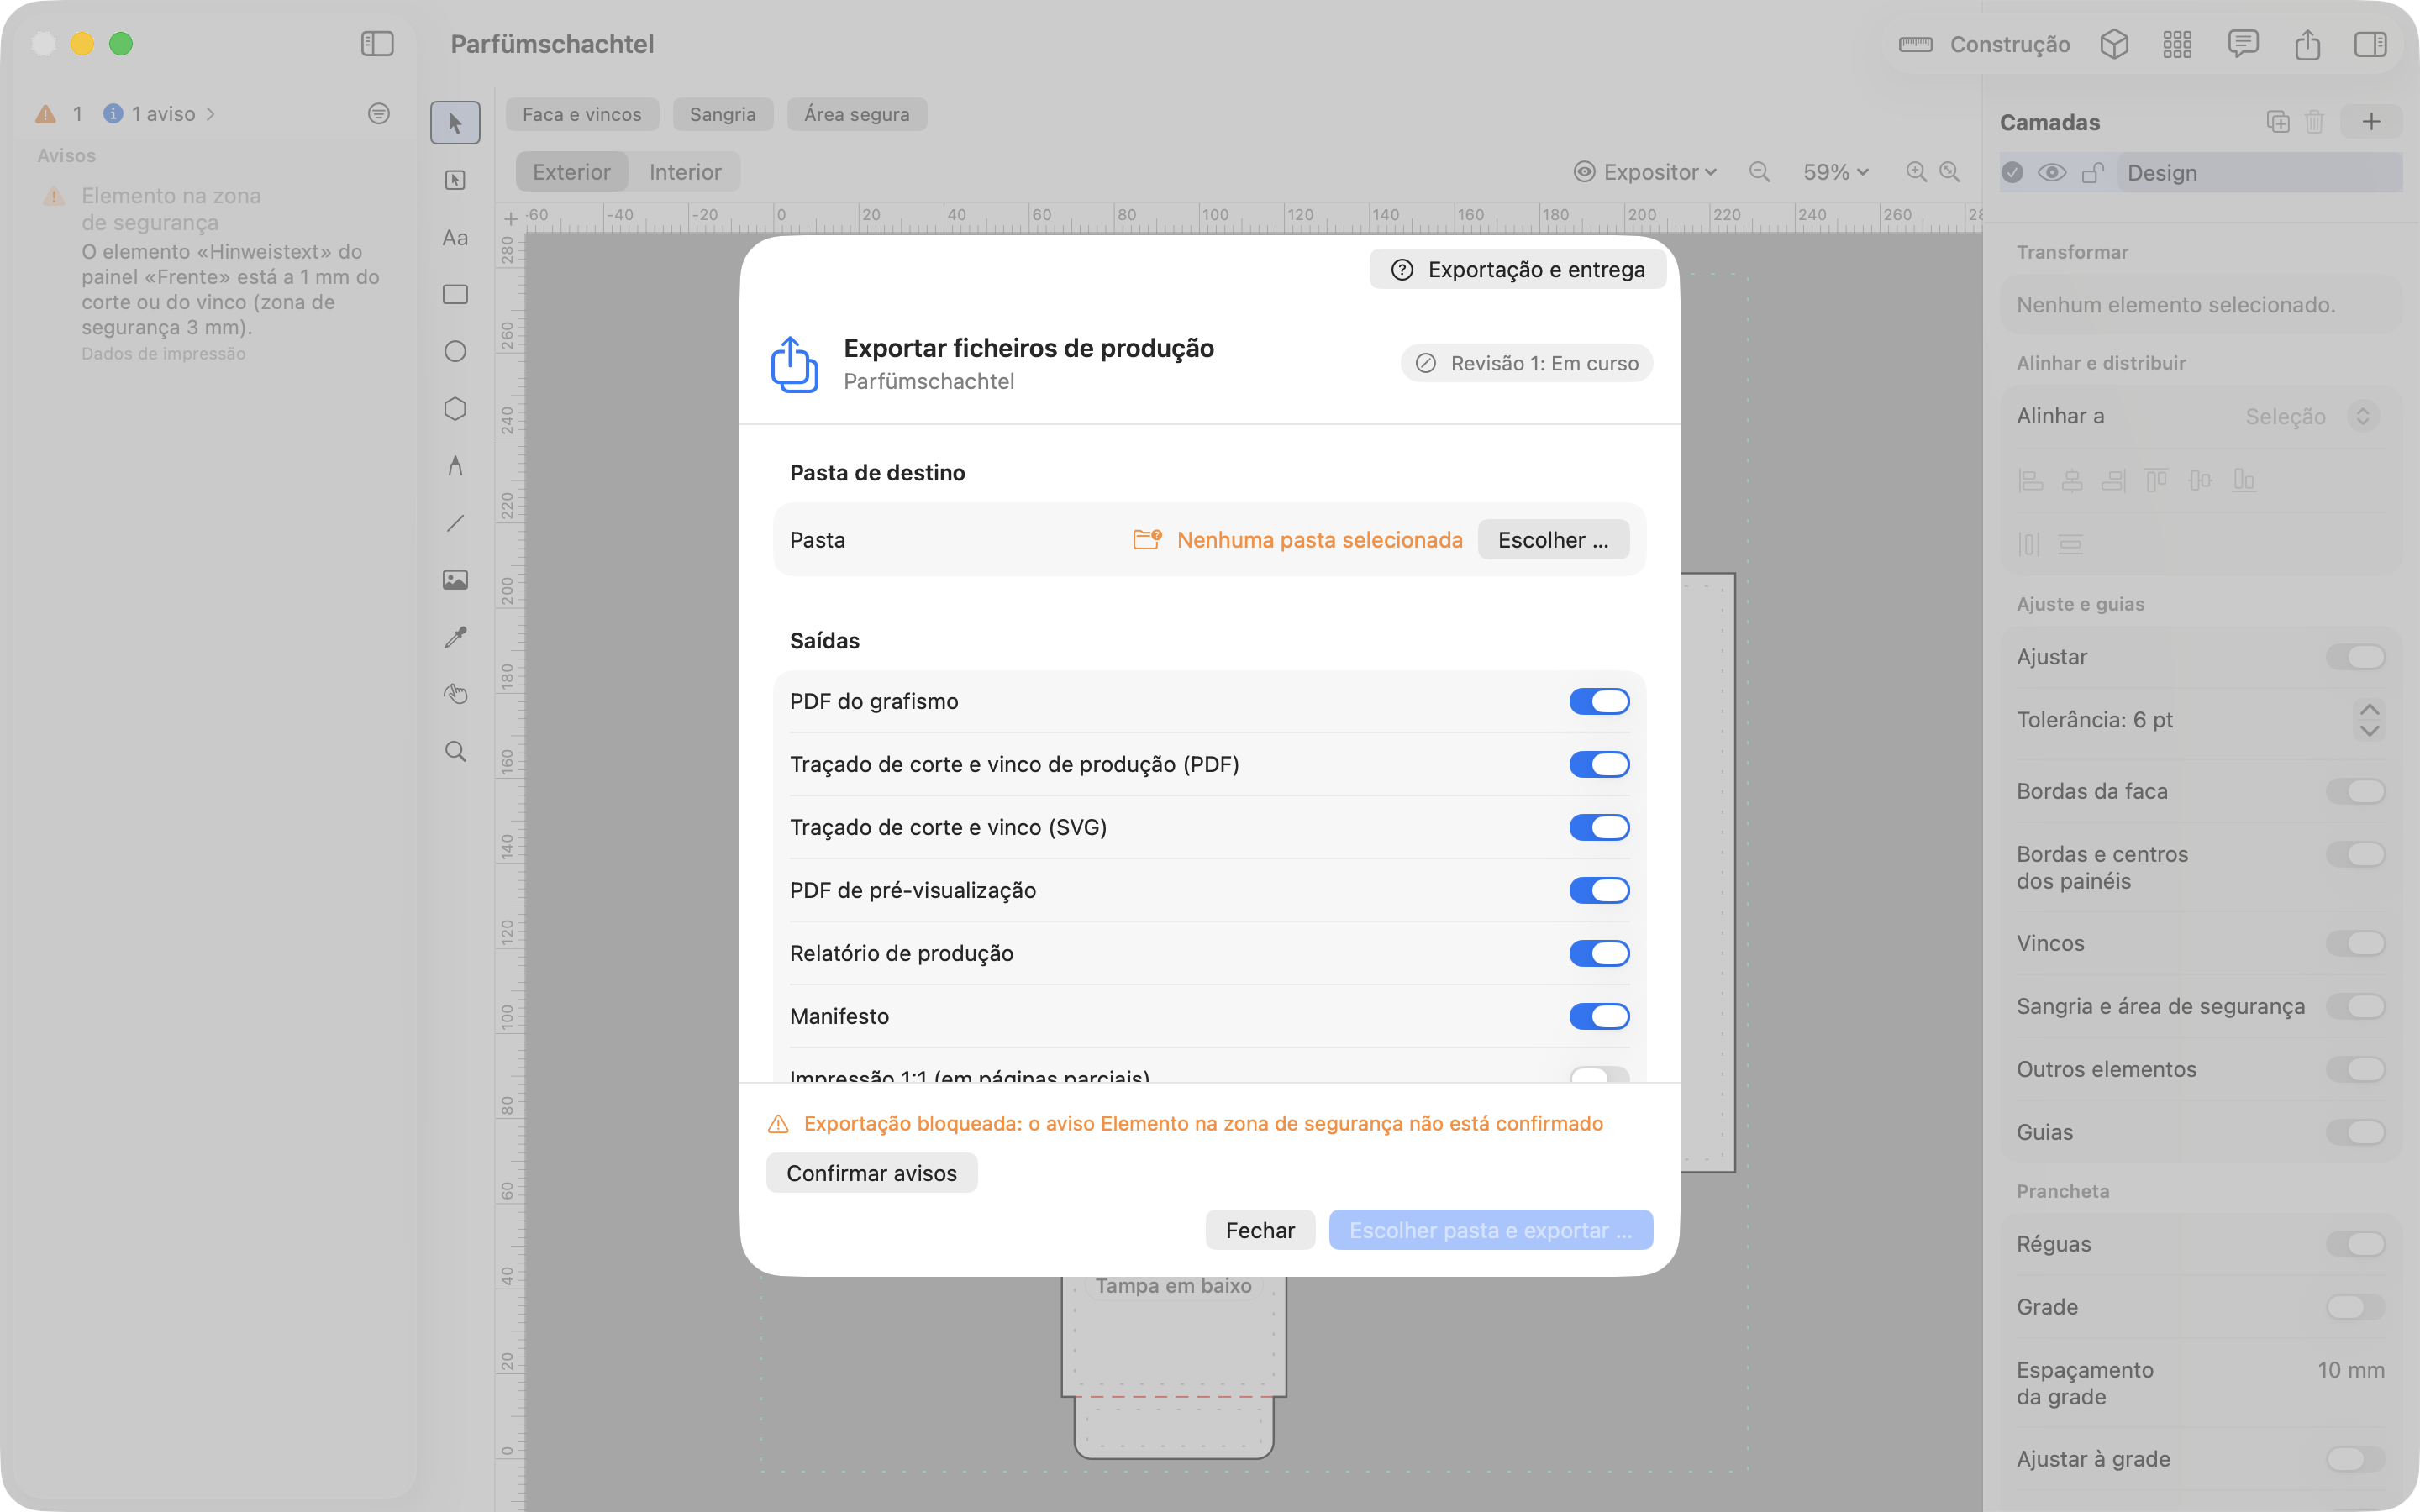Toggle Relatório de produção output

[1598, 953]
